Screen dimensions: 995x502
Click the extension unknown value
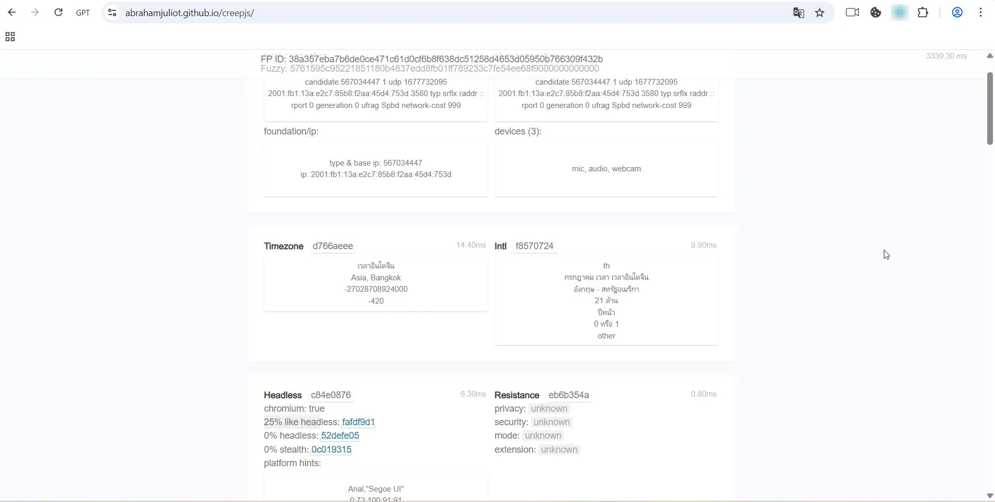pos(559,450)
